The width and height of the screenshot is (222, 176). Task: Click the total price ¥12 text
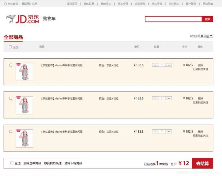(184, 163)
